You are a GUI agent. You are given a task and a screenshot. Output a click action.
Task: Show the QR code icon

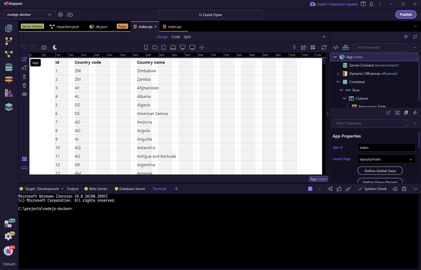(313, 47)
